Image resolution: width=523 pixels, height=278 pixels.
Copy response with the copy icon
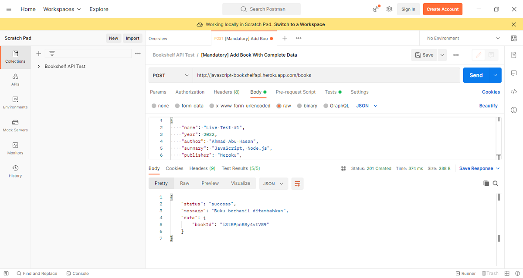pos(486,184)
